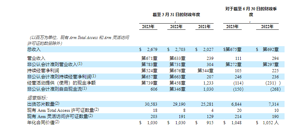Image resolution: width=300 pixels, height=131 pixels.
Task: Click the negative value (114)
Action: (238, 83)
